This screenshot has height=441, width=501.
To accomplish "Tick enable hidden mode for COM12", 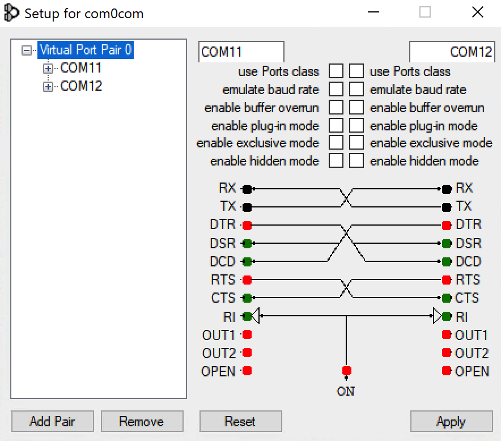I will tap(356, 160).
